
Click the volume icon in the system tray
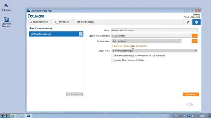coord(185,116)
